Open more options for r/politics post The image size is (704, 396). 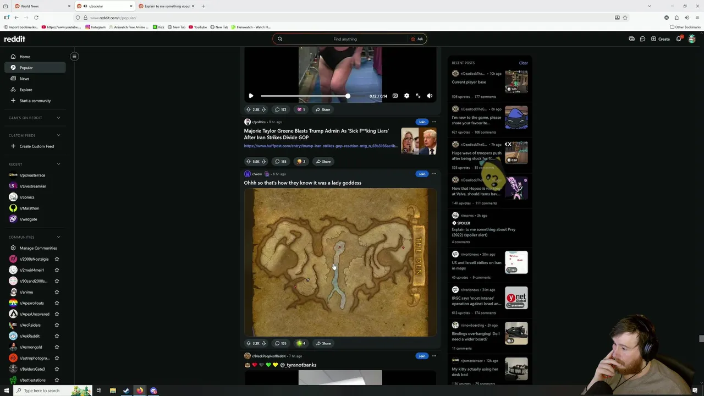pos(434,122)
